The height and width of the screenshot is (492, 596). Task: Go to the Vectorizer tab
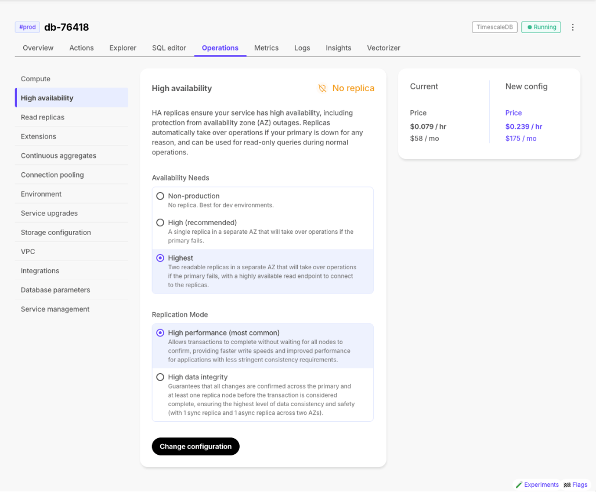click(384, 48)
